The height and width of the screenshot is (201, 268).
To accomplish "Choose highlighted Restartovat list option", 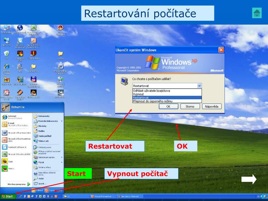I will click(167, 98).
